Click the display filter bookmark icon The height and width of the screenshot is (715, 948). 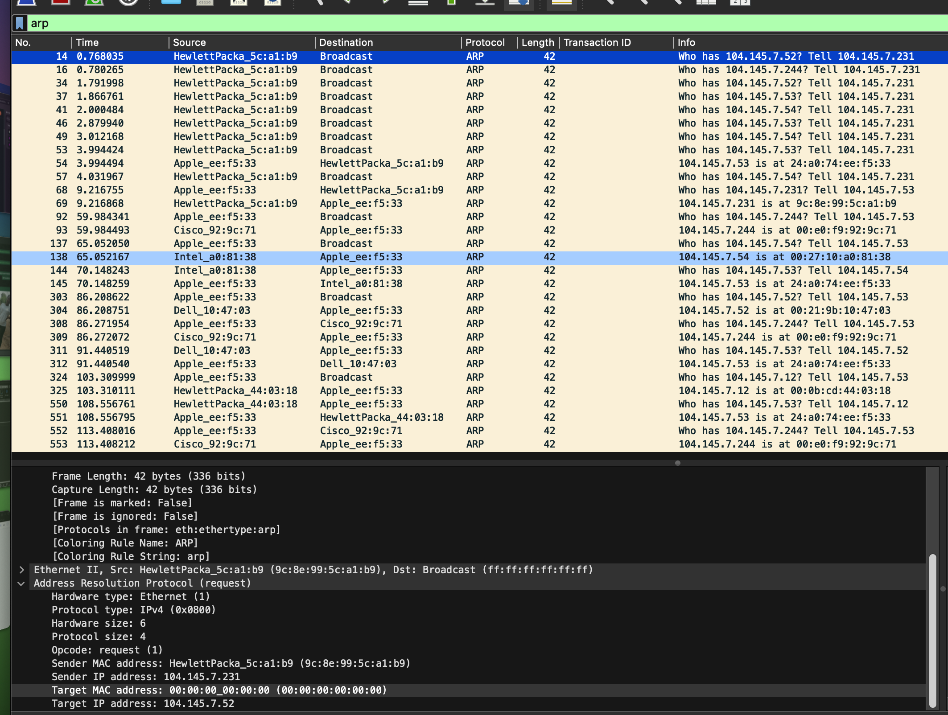tap(20, 23)
